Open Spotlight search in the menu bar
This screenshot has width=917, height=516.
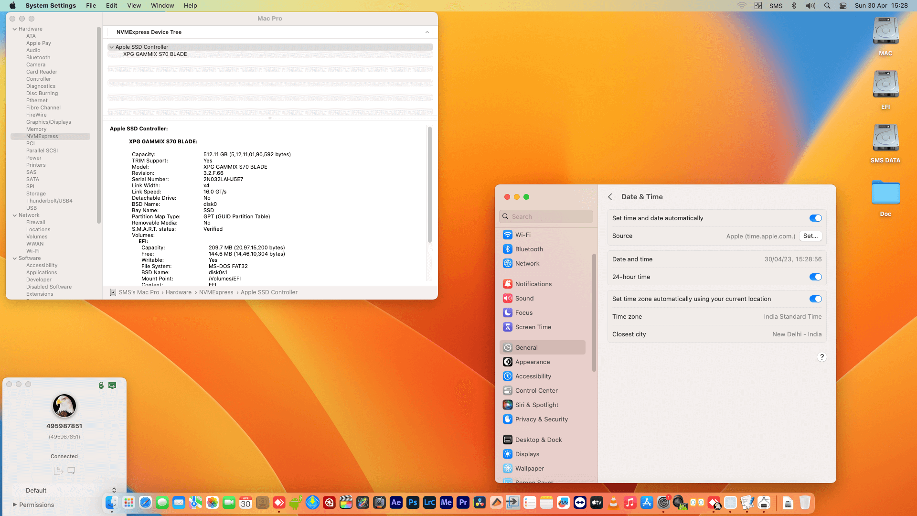827,6
